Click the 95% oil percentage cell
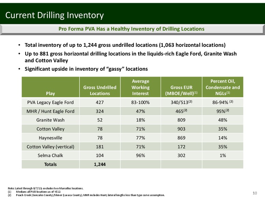 coord(223,111)
